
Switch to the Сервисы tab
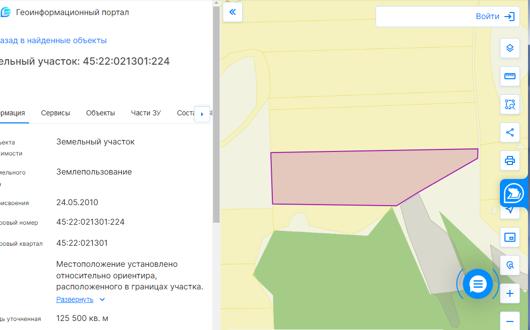[56, 113]
